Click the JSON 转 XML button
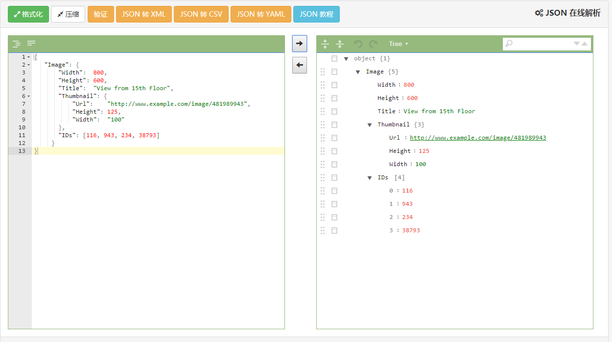This screenshot has height=342, width=612. click(143, 14)
